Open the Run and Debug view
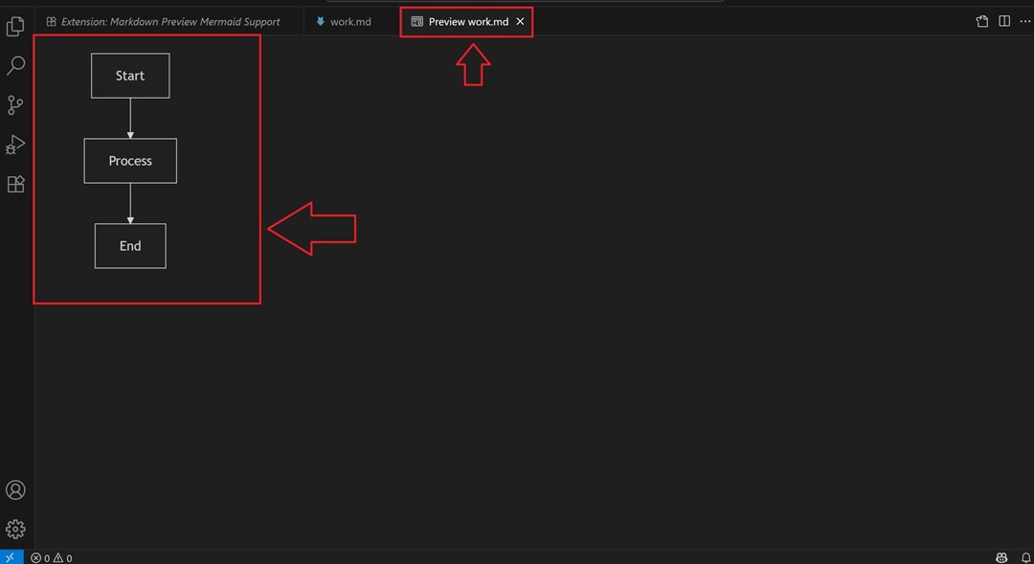The image size is (1034, 564). pyautogui.click(x=15, y=145)
